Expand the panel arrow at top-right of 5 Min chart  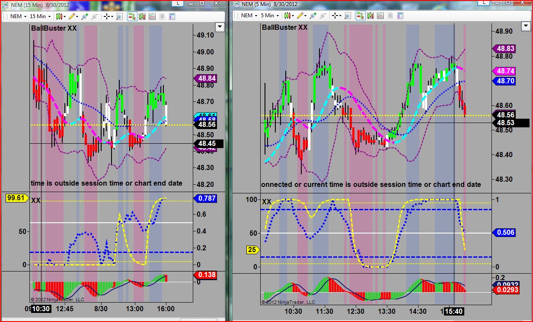[526, 26]
